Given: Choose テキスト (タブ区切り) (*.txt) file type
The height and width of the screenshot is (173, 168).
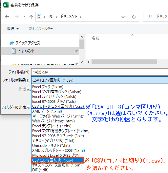Looking at the screenshot, I should coord(53,141).
